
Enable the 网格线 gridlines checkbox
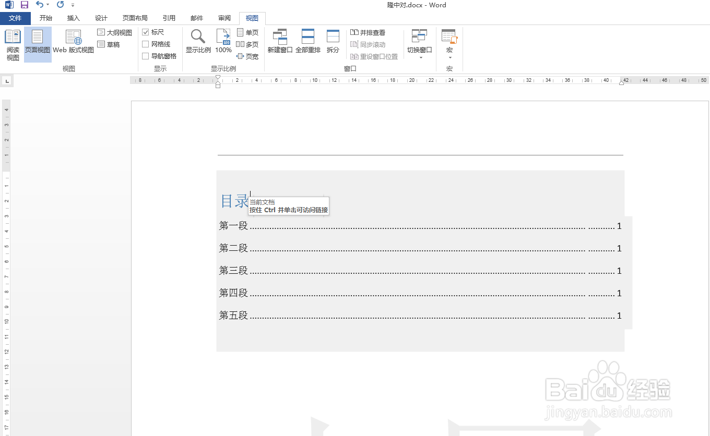point(146,44)
